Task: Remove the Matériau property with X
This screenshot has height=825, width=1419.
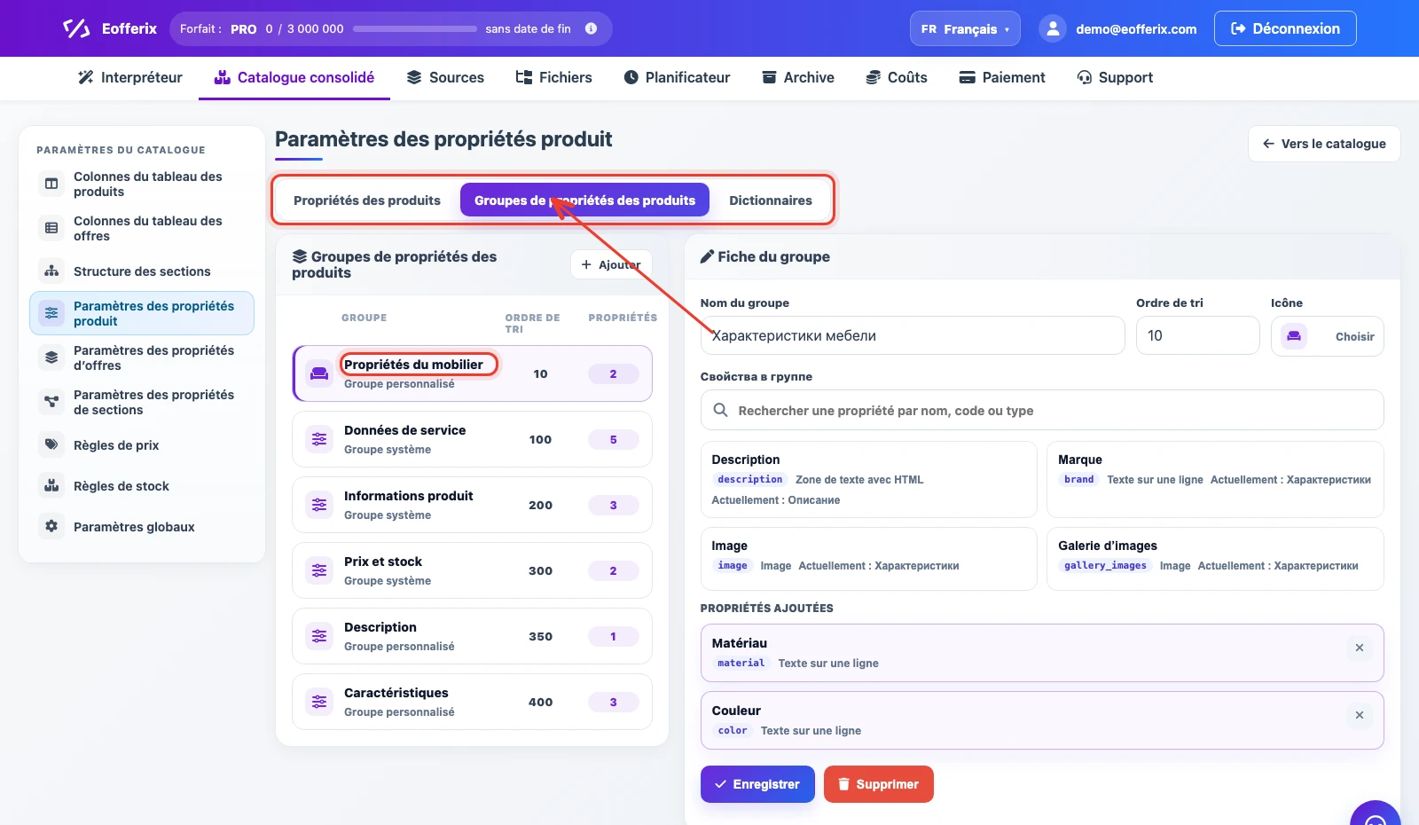Action: (1359, 648)
